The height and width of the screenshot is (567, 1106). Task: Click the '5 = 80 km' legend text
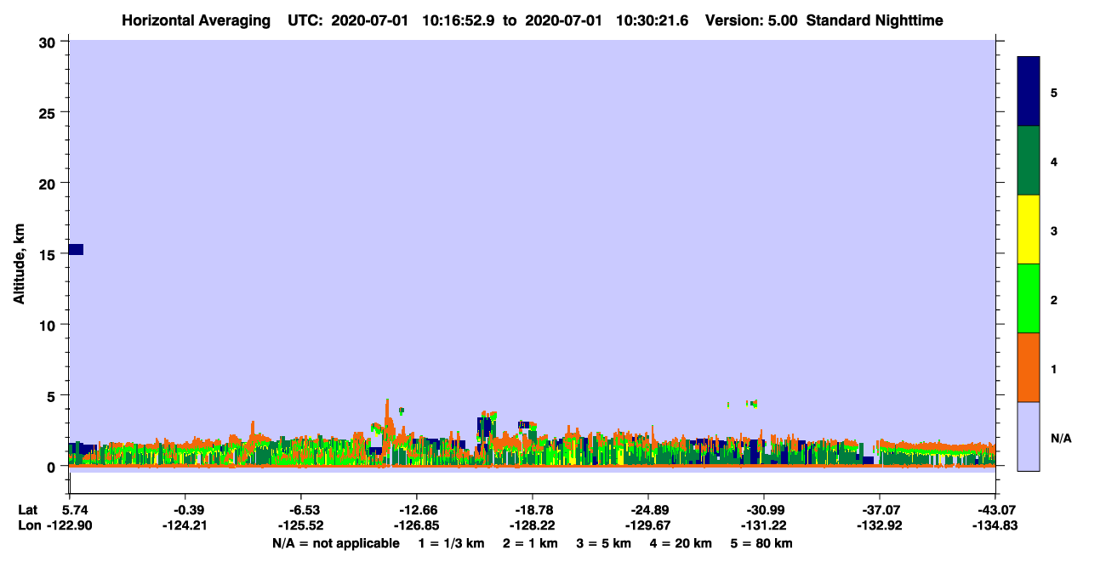762,543
